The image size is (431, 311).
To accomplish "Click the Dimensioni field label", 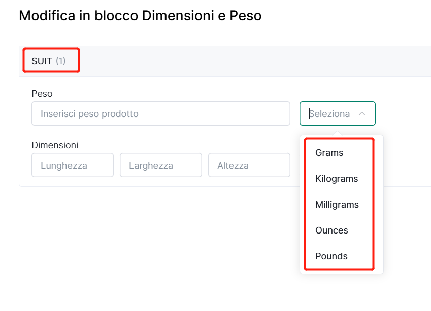I will [55, 145].
